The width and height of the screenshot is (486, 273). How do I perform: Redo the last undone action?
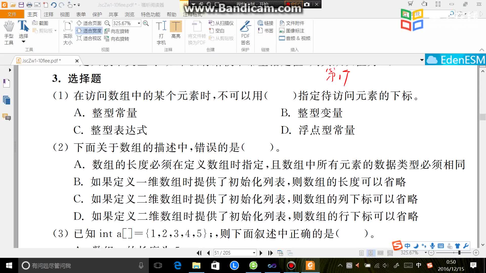[62, 5]
